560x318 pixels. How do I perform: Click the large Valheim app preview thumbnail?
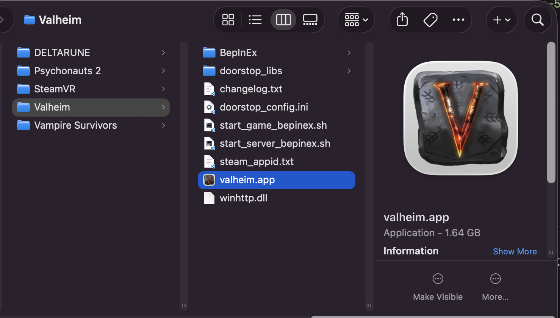(x=461, y=118)
